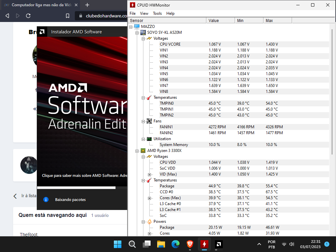
Task: Reload the browser page
Action: point(28,16)
